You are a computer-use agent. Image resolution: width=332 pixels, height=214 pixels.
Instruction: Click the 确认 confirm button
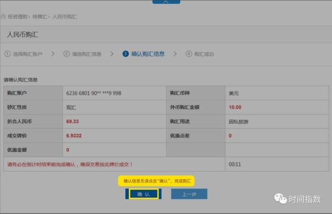pos(143,194)
